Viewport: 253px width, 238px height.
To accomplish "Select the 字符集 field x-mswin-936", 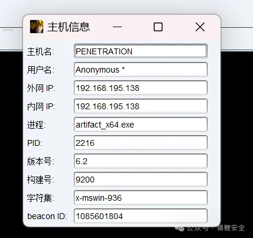I will (141, 198).
